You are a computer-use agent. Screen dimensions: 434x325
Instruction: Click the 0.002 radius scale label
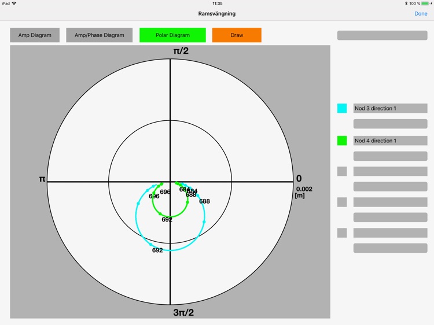click(304, 189)
